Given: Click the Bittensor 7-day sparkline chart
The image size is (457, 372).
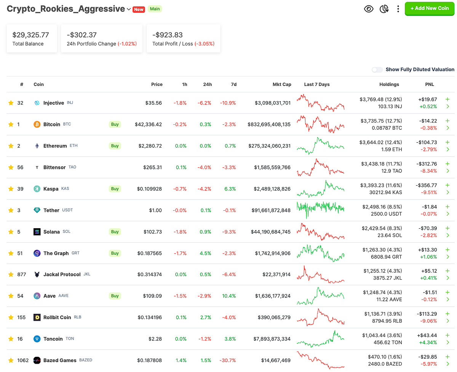Looking at the screenshot, I should [320, 167].
